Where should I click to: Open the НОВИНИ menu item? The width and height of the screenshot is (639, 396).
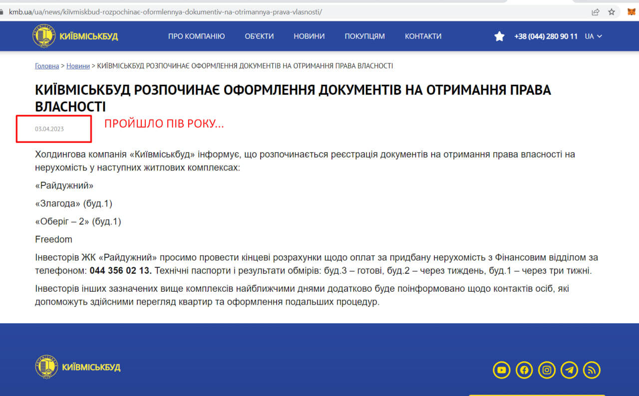click(309, 36)
